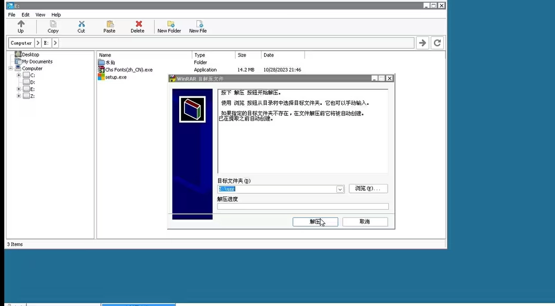
Task: Click the go arrow next to address bar
Action: pos(422,43)
